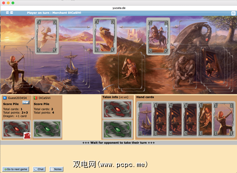Select the dwarf card valued 1 in hand
The width and height of the screenshot is (237, 173).
tap(160, 119)
